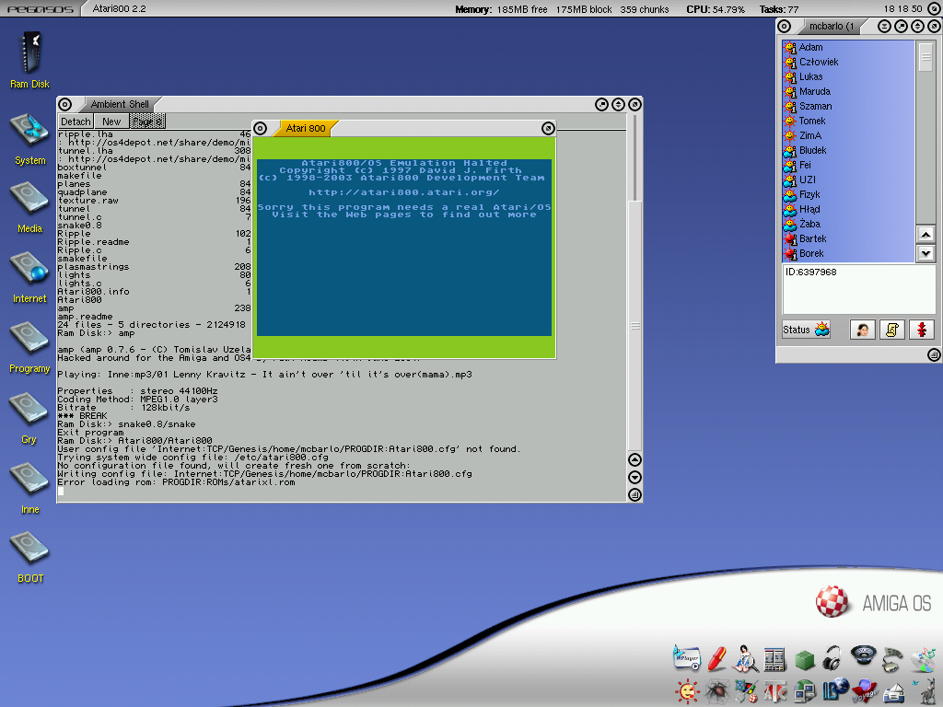The height and width of the screenshot is (707, 943).
Task: Click the Ambient Shell vertical scrollbar
Action: coord(634,326)
